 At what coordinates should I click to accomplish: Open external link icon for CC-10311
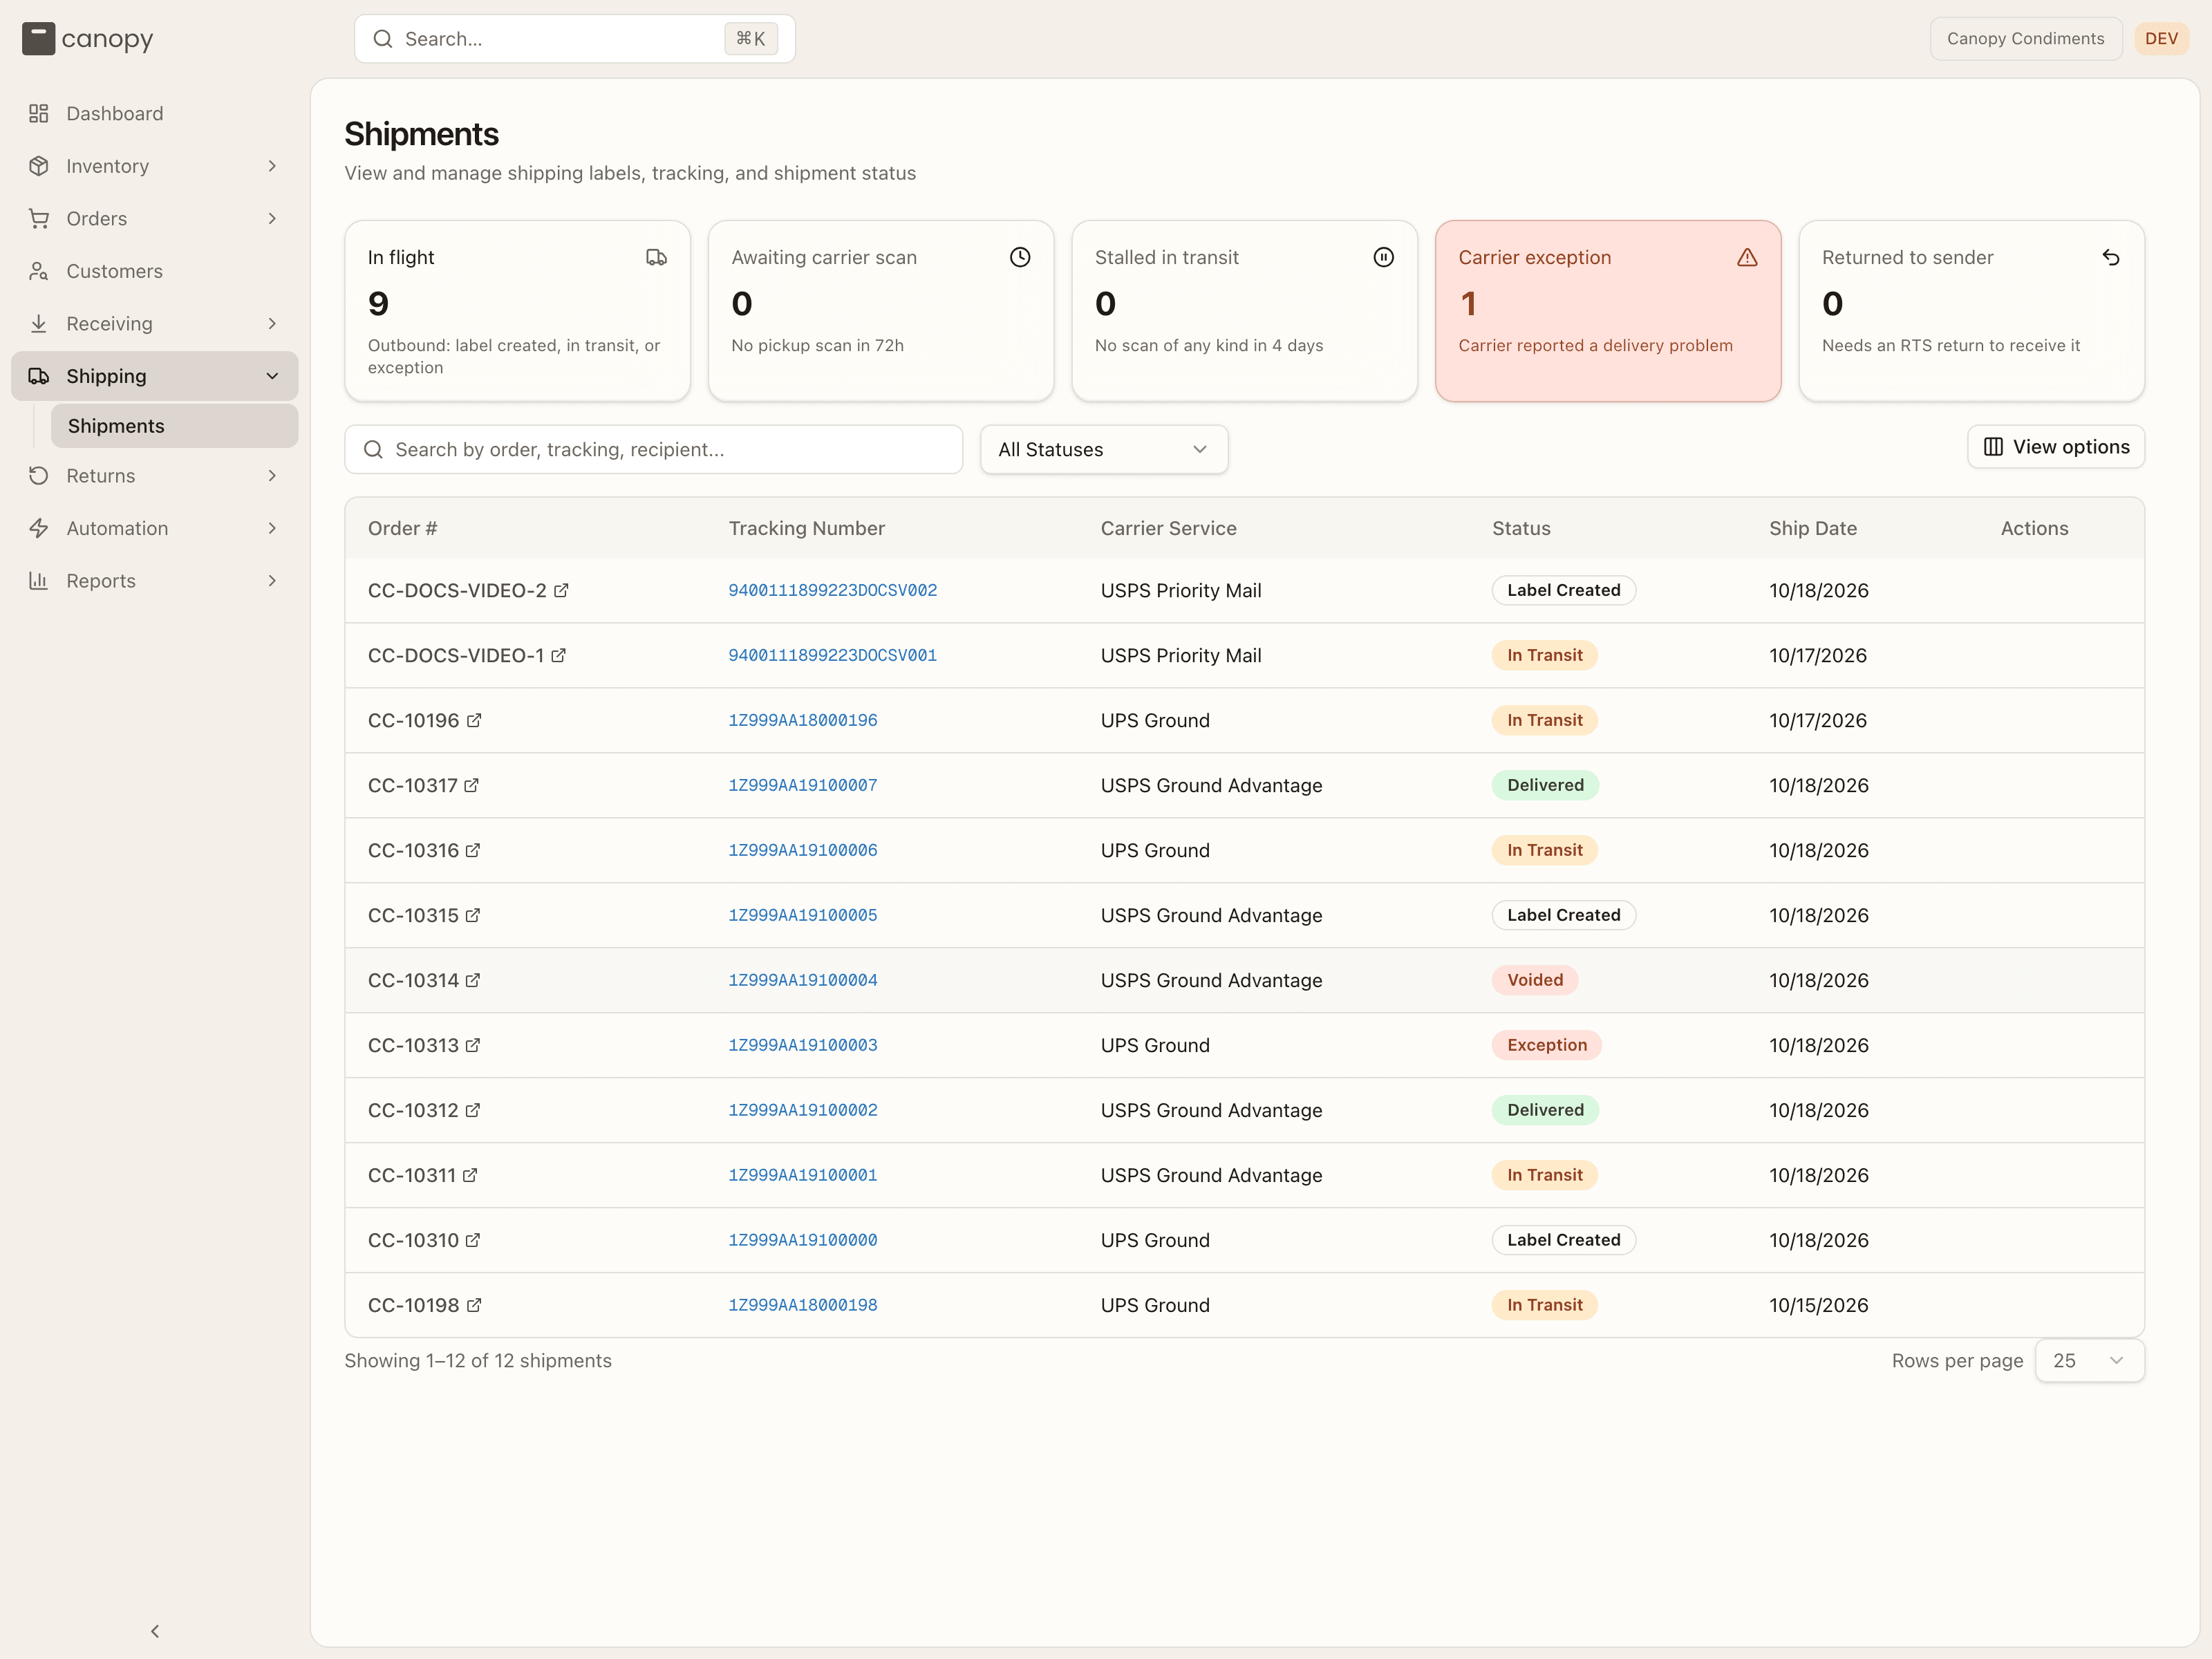pos(470,1175)
